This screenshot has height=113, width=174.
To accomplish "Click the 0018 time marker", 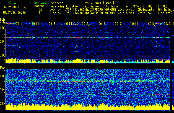I will click(135, 24).
